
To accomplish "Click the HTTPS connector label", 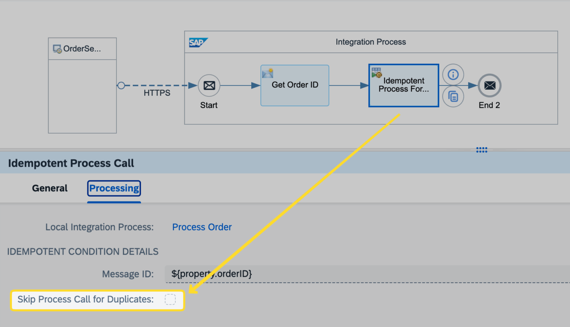I will [157, 93].
